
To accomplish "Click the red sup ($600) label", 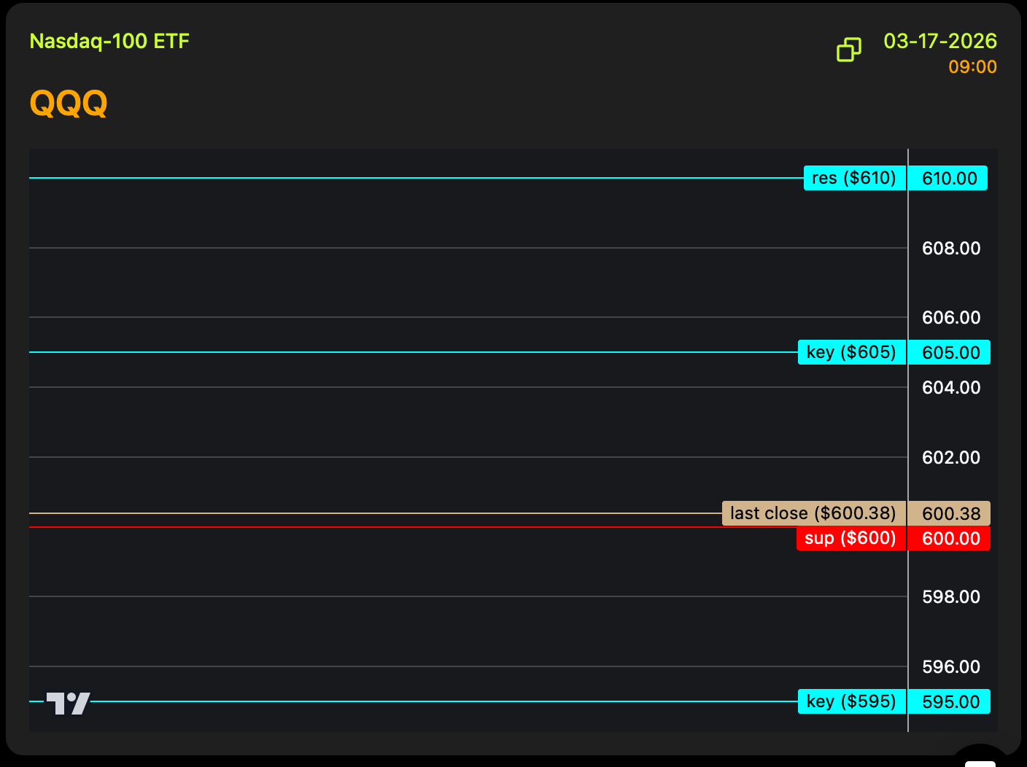I will click(850, 538).
